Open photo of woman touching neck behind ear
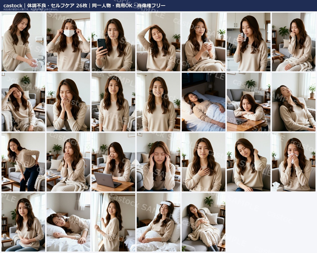Viewport: 317px width, 253px height. click(249, 162)
